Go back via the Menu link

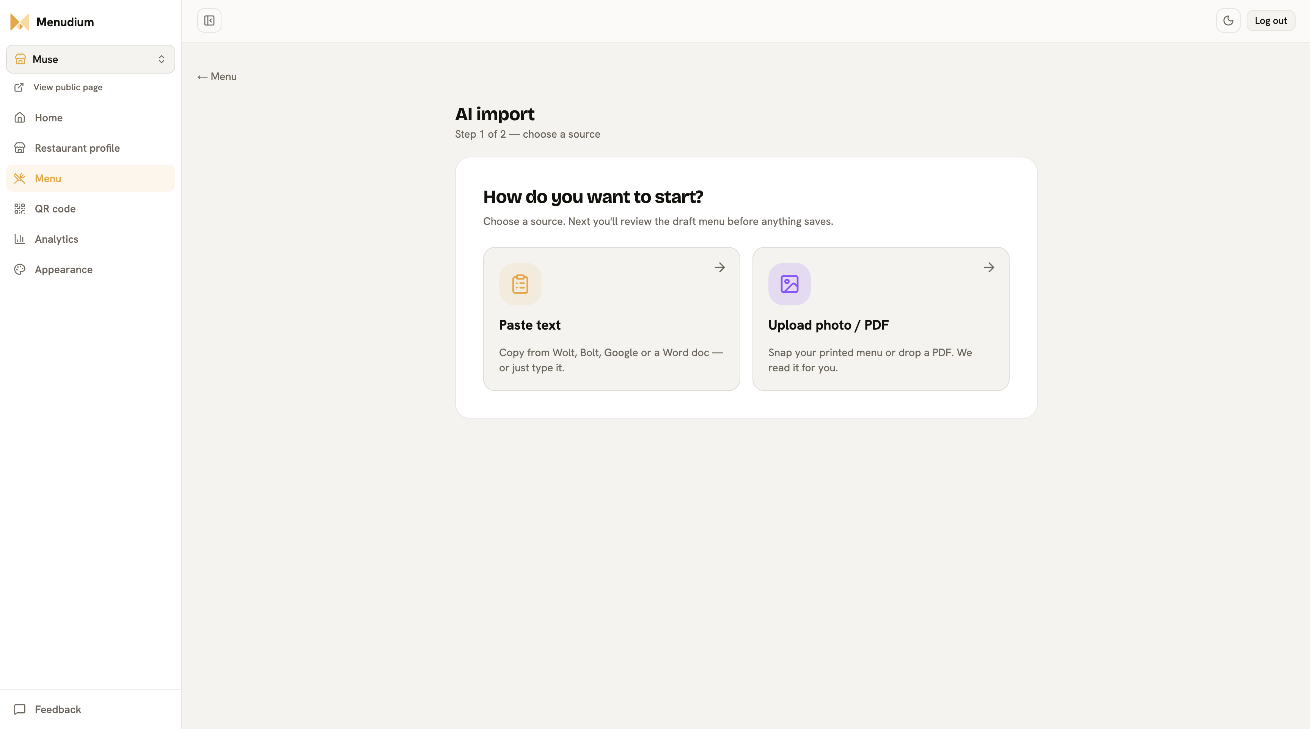click(x=217, y=76)
